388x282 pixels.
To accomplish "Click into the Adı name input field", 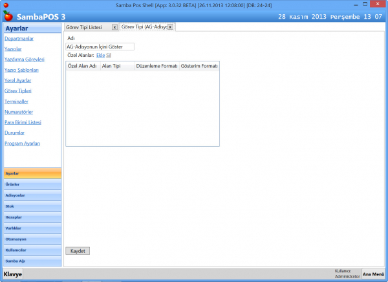I will (x=100, y=47).
